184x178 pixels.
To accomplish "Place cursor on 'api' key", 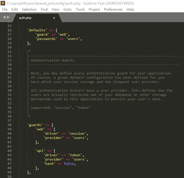I will pos(40,151).
